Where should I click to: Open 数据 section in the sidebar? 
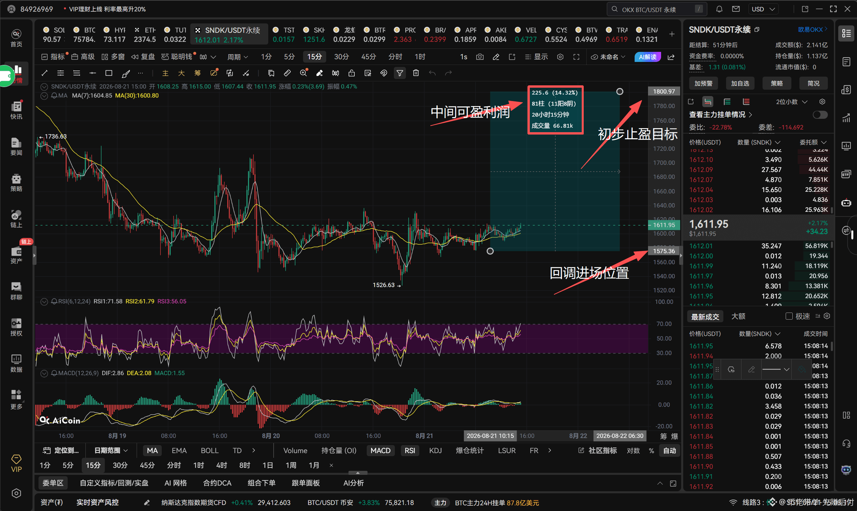tap(16, 363)
